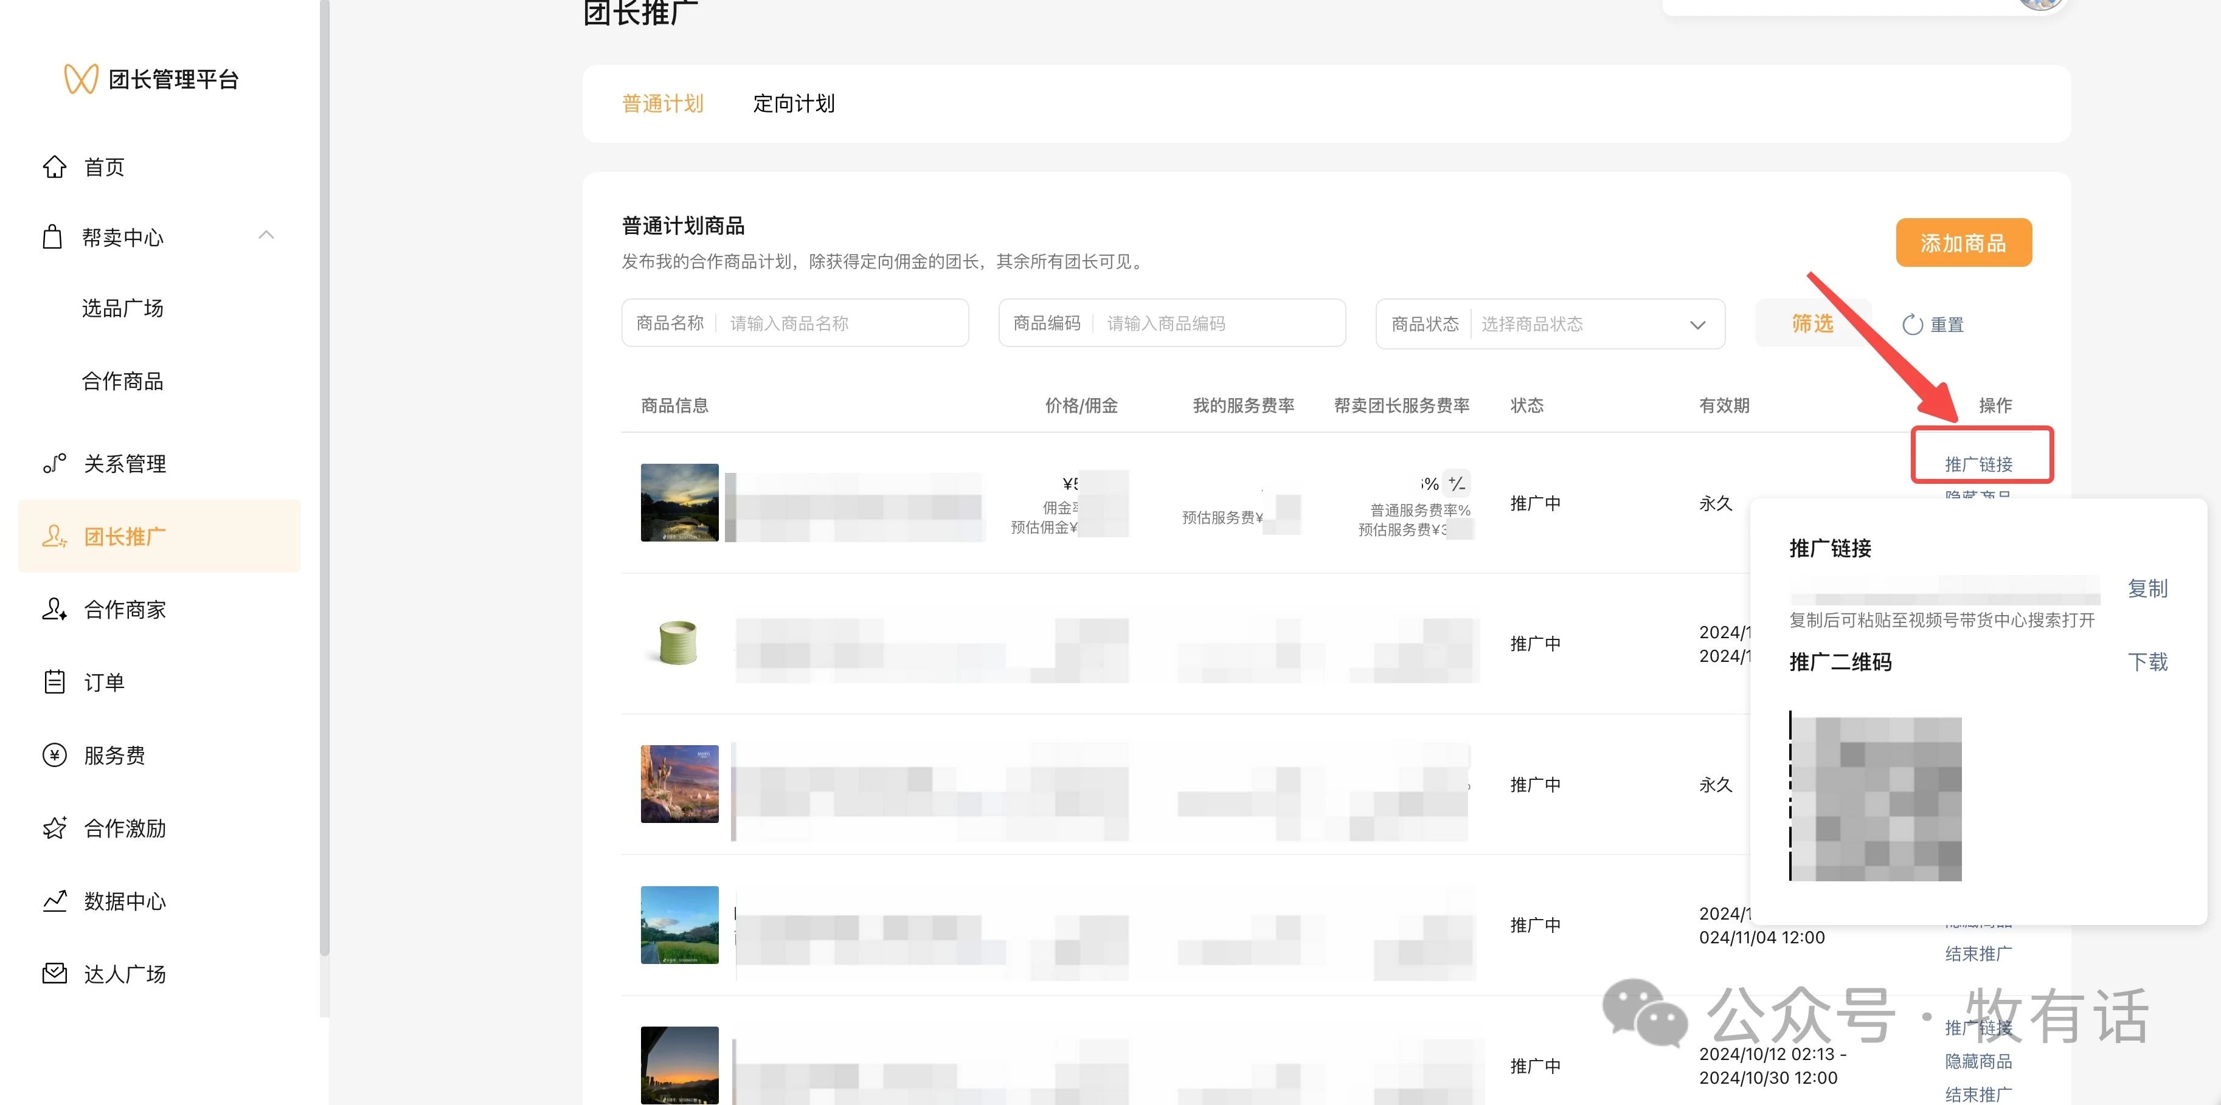This screenshot has height=1105, width=2221.
Task: Open 合作商品 in the sidebar
Action: point(122,381)
